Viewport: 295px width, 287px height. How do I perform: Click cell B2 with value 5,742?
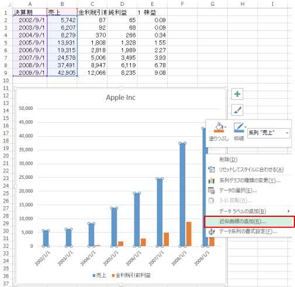[62, 20]
